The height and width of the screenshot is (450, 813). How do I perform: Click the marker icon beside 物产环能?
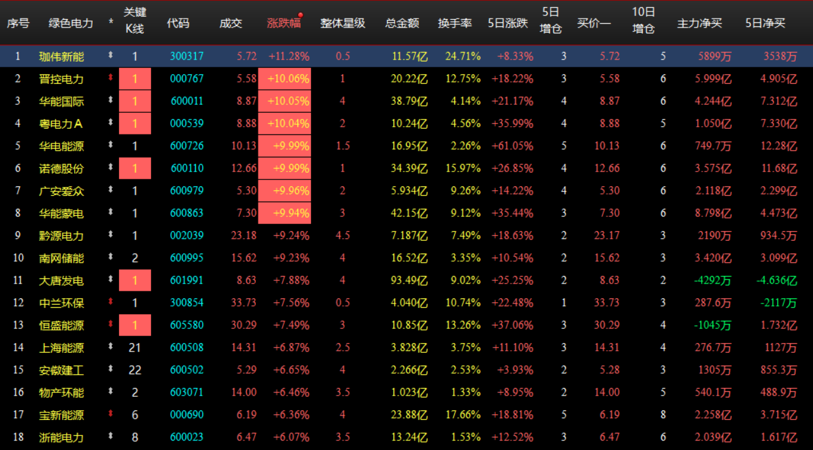click(111, 392)
